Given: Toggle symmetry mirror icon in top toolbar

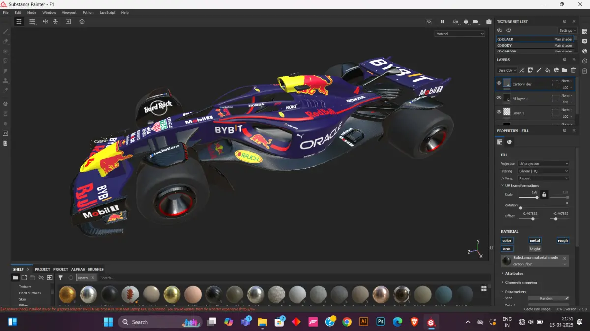Looking at the screenshot, I should (45, 22).
